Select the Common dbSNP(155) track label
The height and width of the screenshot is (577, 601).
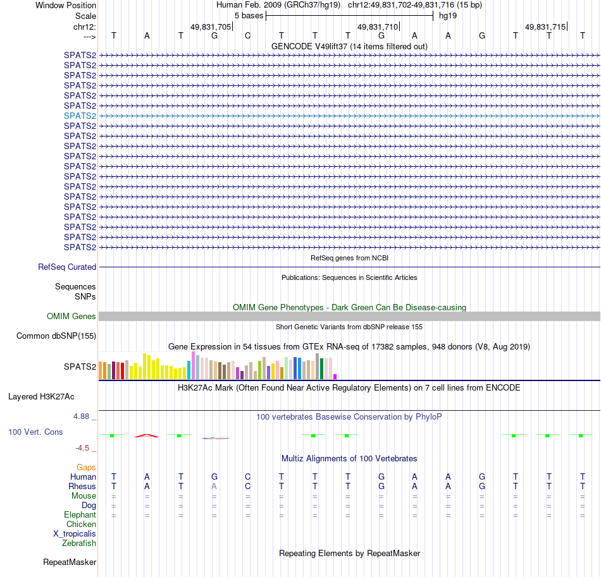click(56, 336)
